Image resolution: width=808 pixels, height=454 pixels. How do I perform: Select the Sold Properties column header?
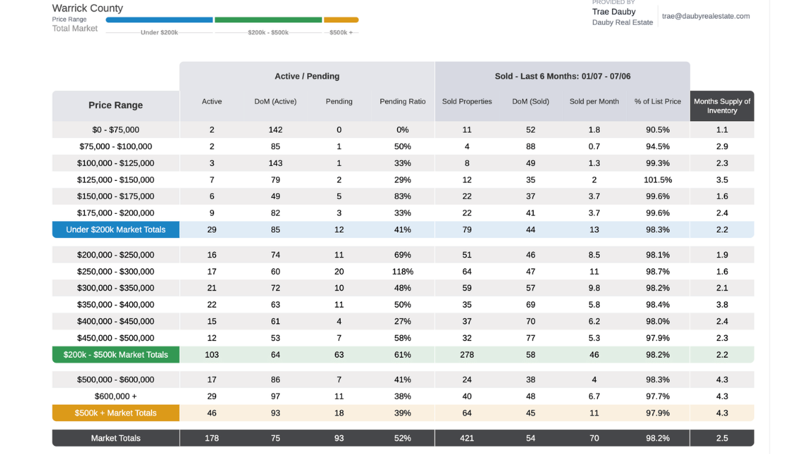click(x=467, y=102)
